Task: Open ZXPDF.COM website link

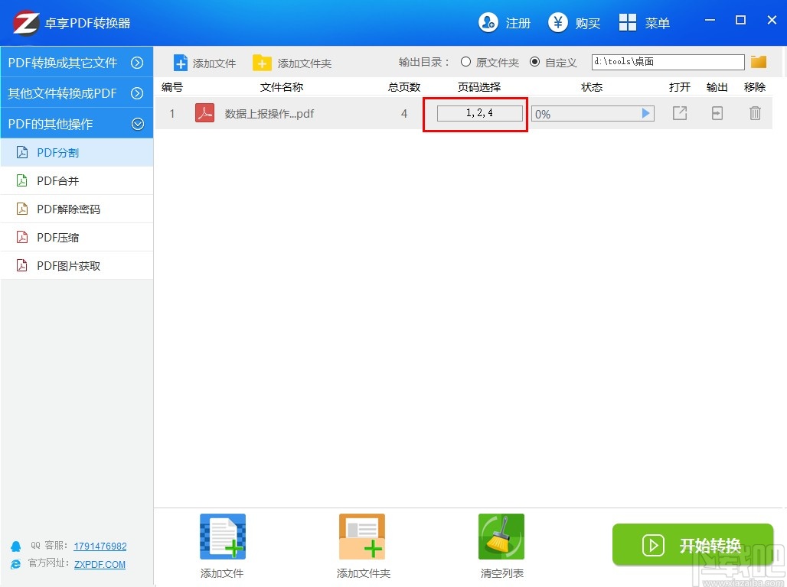Action: coord(100,564)
